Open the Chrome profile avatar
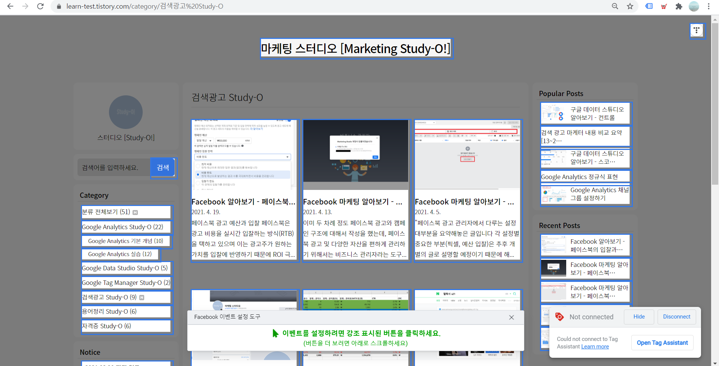719x366 pixels. point(694,6)
